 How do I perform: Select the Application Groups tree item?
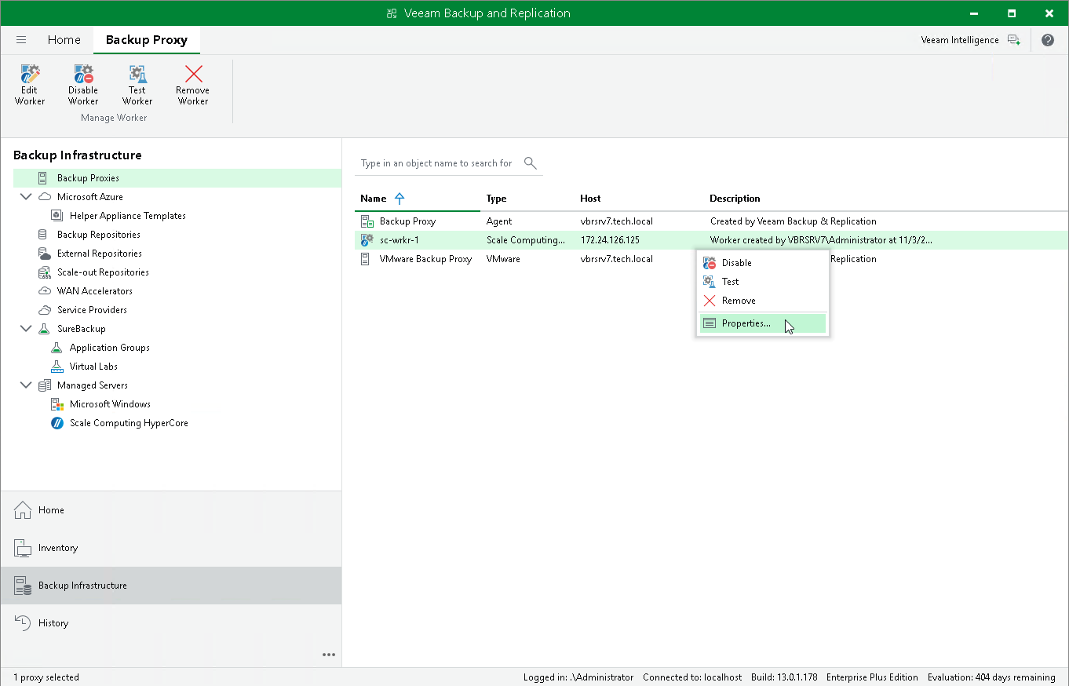click(x=110, y=348)
